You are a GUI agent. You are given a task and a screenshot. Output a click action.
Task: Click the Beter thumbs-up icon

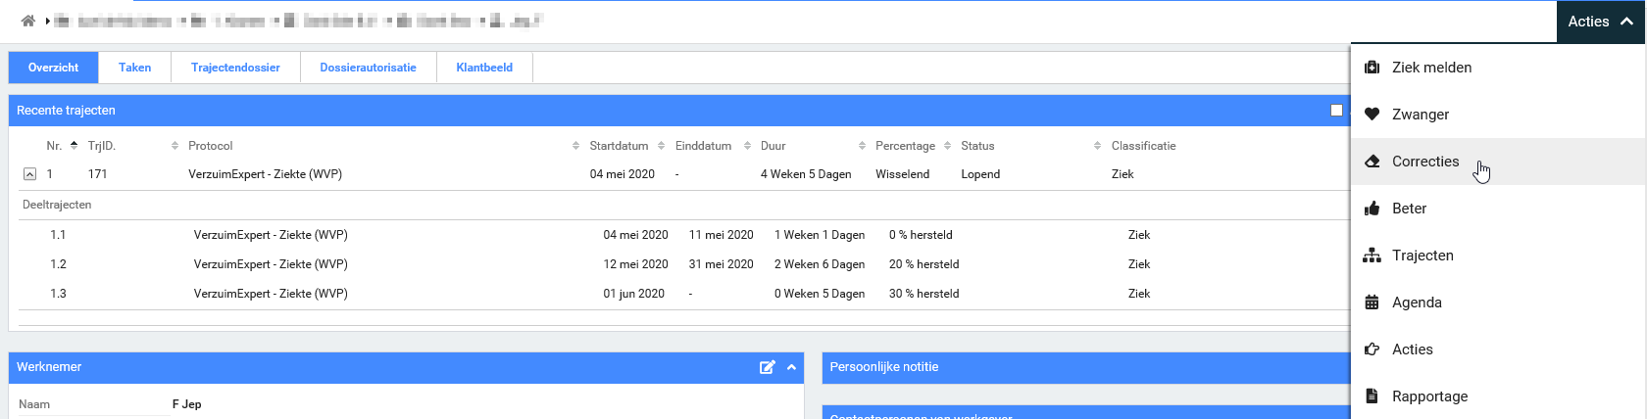(1372, 209)
